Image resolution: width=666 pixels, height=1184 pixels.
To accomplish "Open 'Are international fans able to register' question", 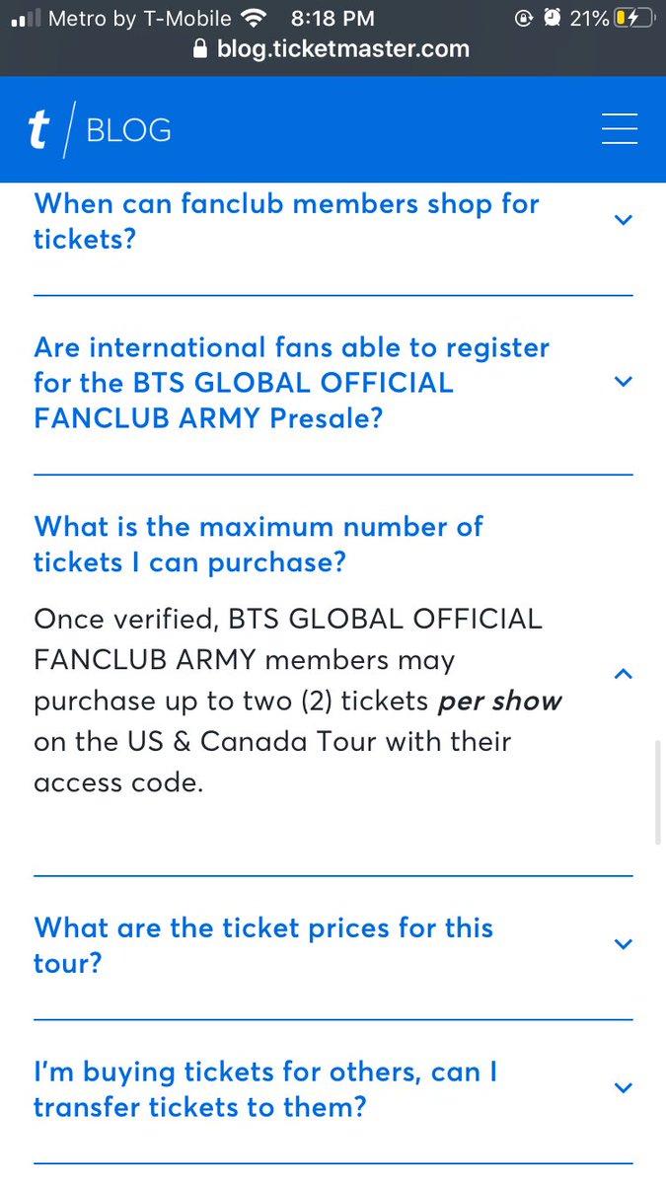I will [291, 383].
